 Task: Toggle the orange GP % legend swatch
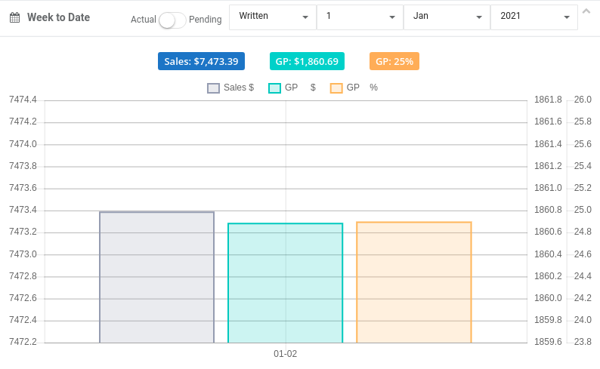[x=336, y=88]
